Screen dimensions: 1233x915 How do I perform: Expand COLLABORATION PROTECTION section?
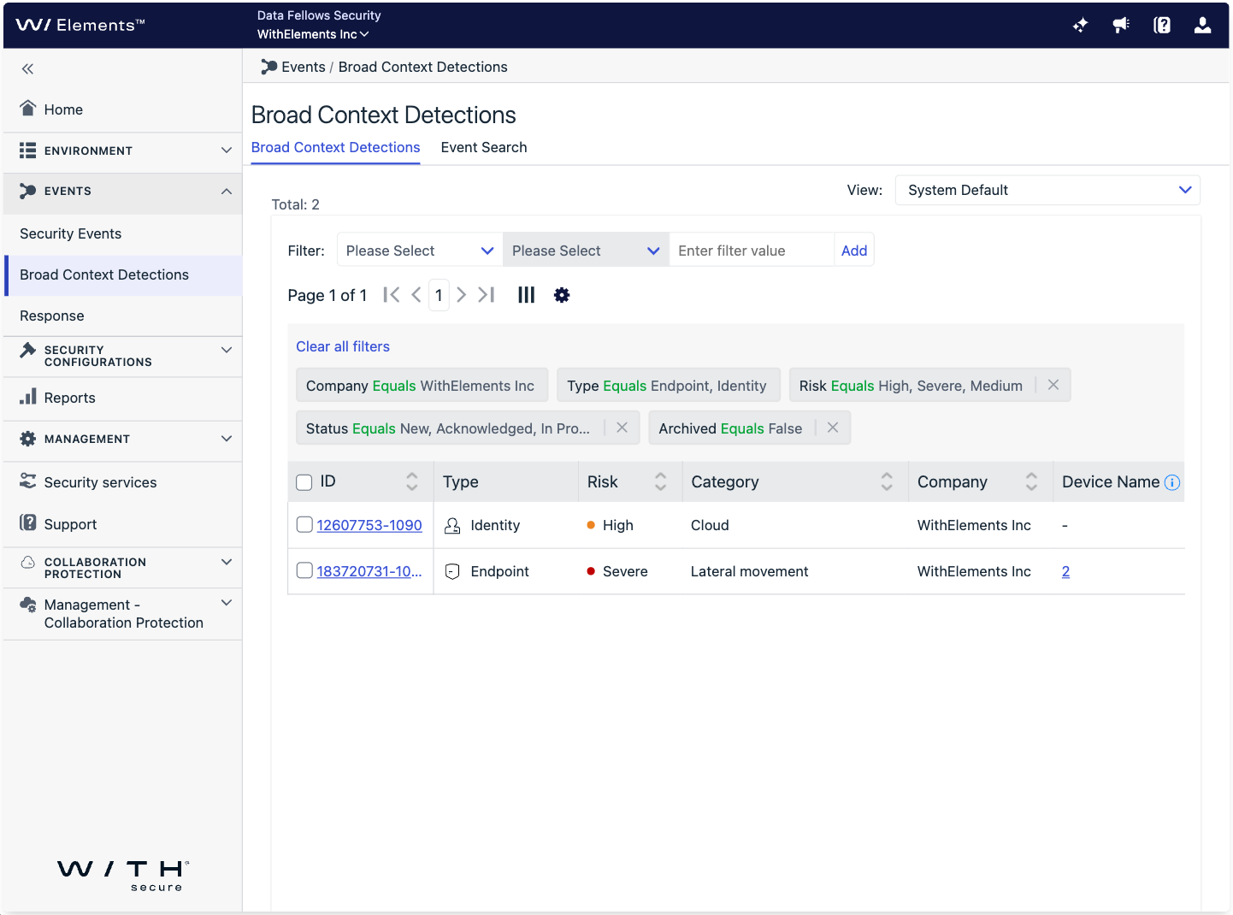[x=123, y=568]
